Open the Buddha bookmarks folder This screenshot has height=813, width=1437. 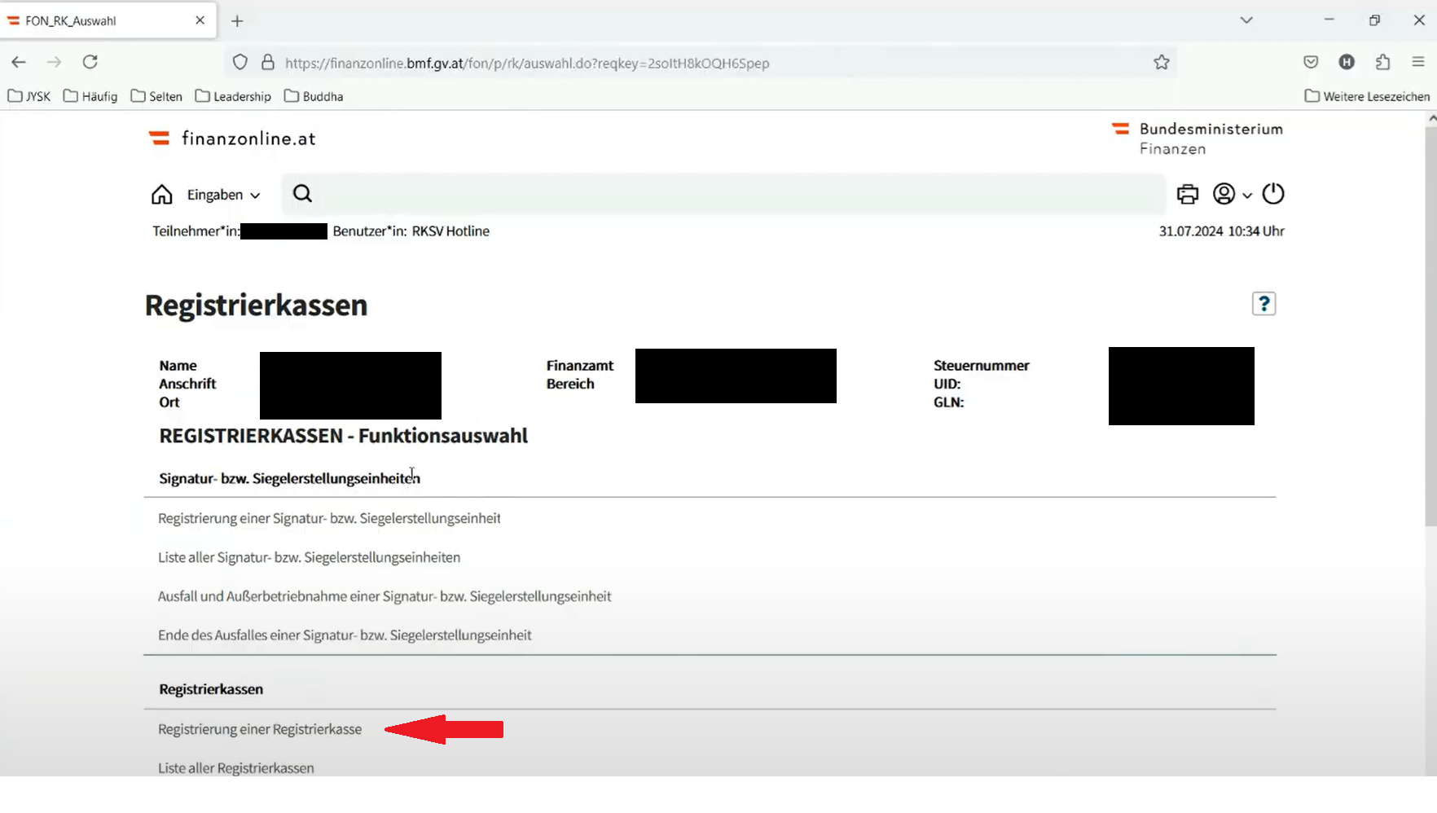tap(314, 96)
